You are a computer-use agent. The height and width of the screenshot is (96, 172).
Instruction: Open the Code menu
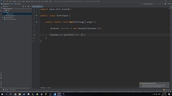pyautogui.click(x=19, y=1)
